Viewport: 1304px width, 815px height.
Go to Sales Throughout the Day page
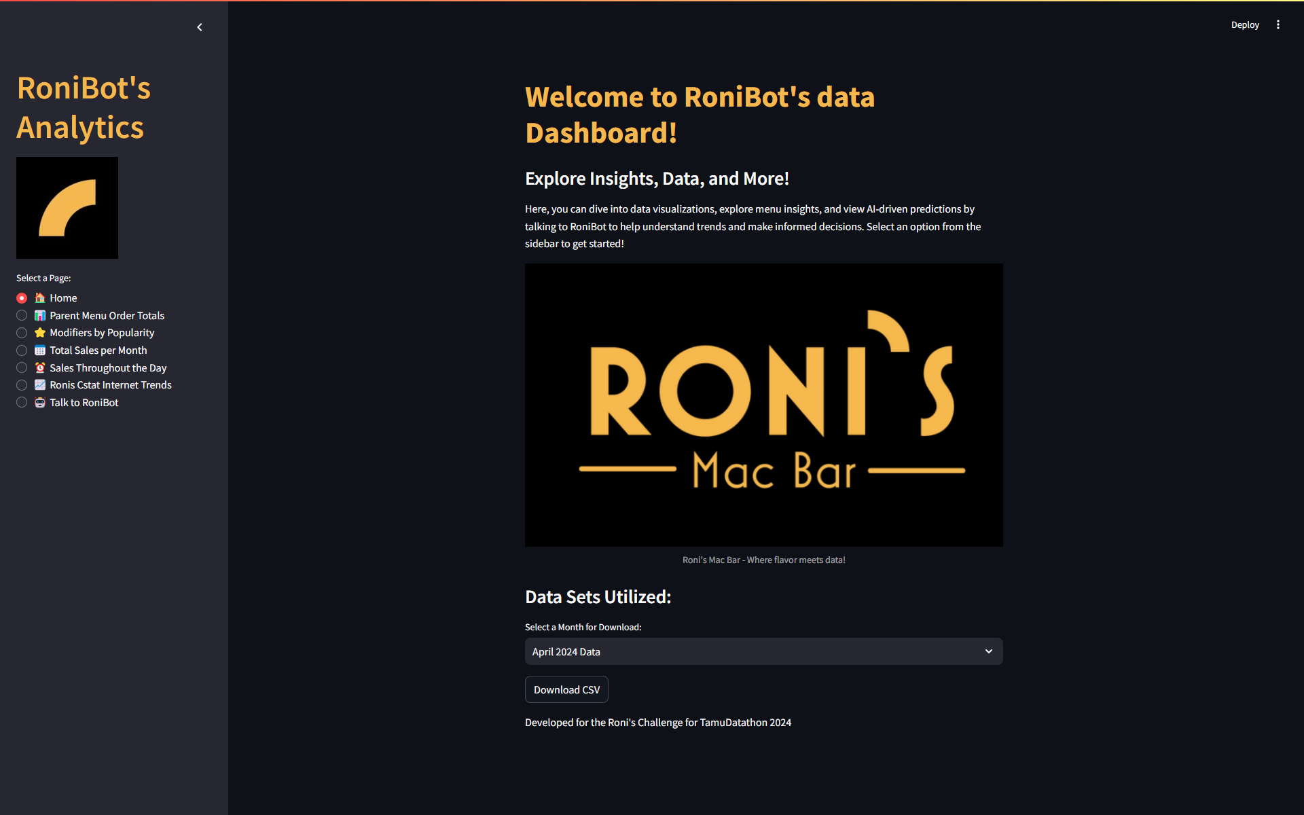point(108,368)
